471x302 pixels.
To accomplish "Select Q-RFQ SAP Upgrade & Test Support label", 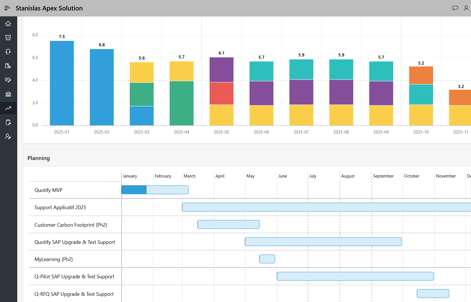I will click(x=74, y=294).
